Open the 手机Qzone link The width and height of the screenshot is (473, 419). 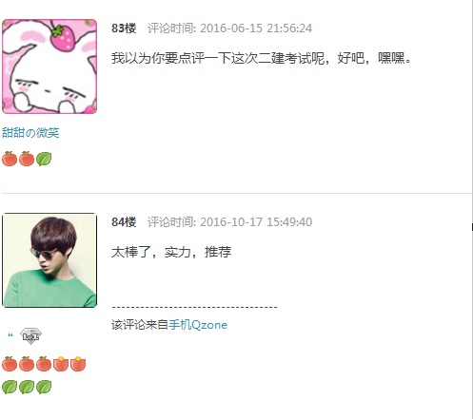point(198,325)
